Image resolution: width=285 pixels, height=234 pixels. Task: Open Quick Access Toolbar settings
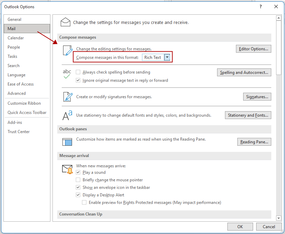(27, 113)
